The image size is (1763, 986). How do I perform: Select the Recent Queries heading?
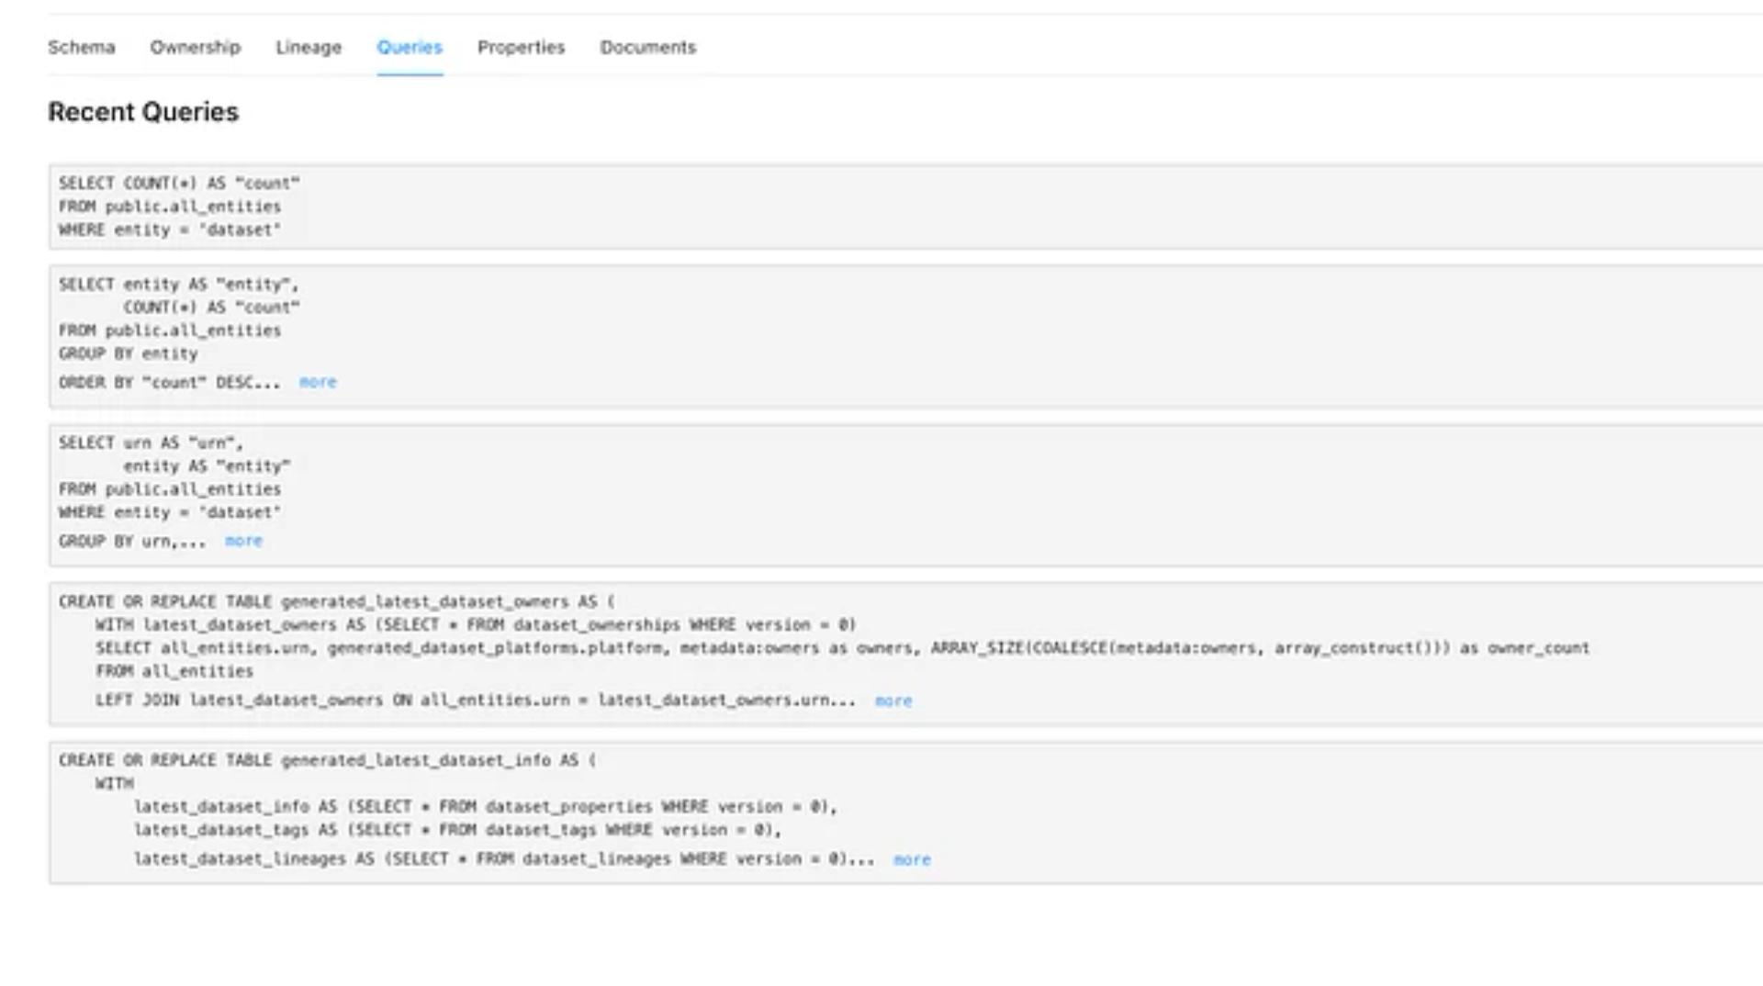click(143, 112)
